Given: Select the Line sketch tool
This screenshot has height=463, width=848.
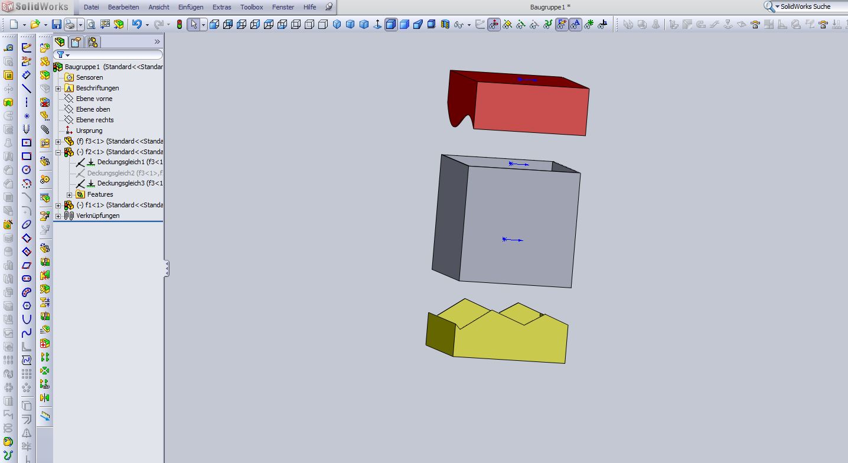Looking at the screenshot, I should pyautogui.click(x=27, y=89).
